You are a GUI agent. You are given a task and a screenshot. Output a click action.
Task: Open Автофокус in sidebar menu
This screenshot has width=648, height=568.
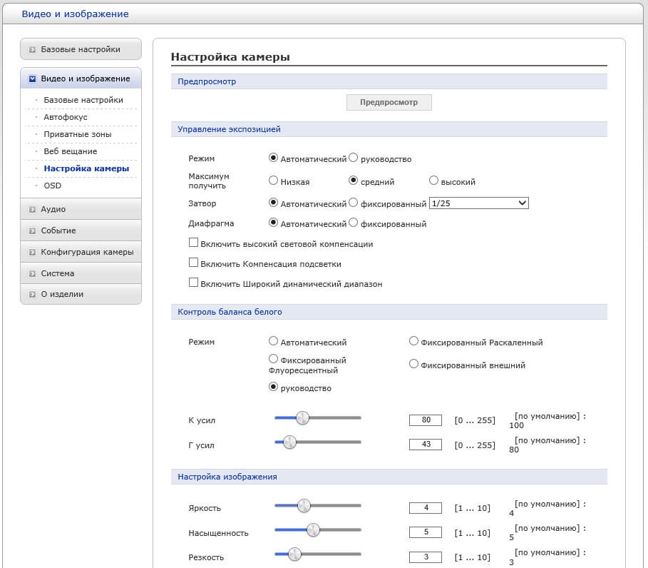tap(65, 117)
